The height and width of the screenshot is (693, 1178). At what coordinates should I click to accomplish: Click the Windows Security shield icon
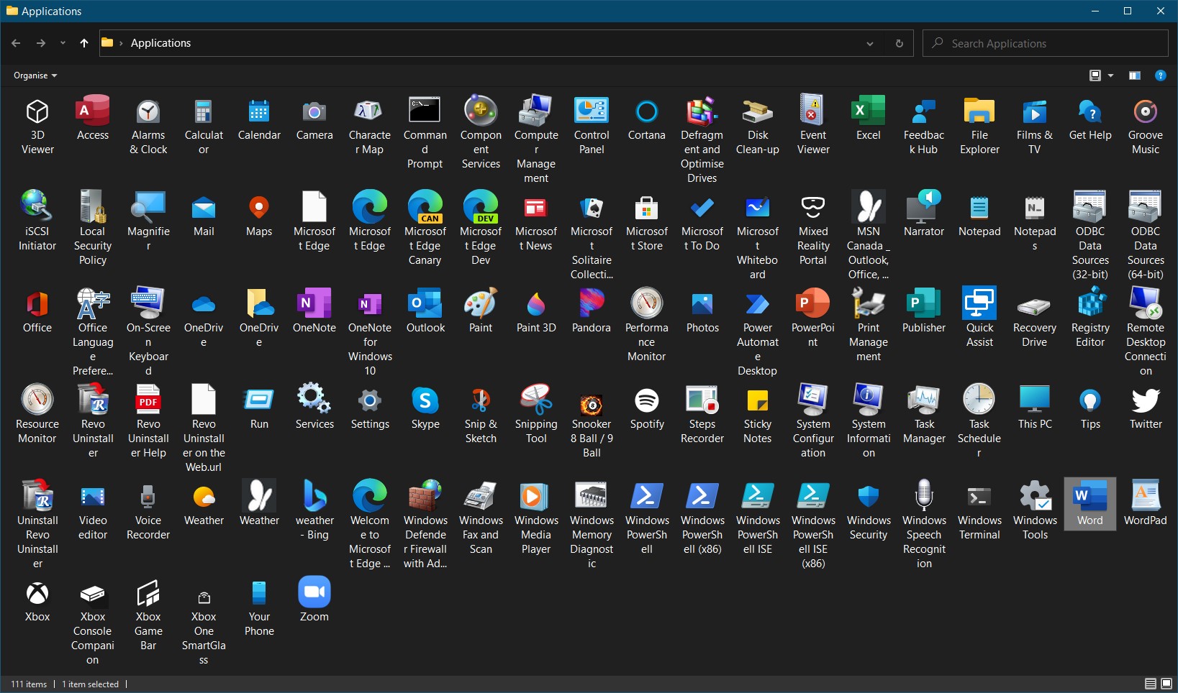click(869, 497)
